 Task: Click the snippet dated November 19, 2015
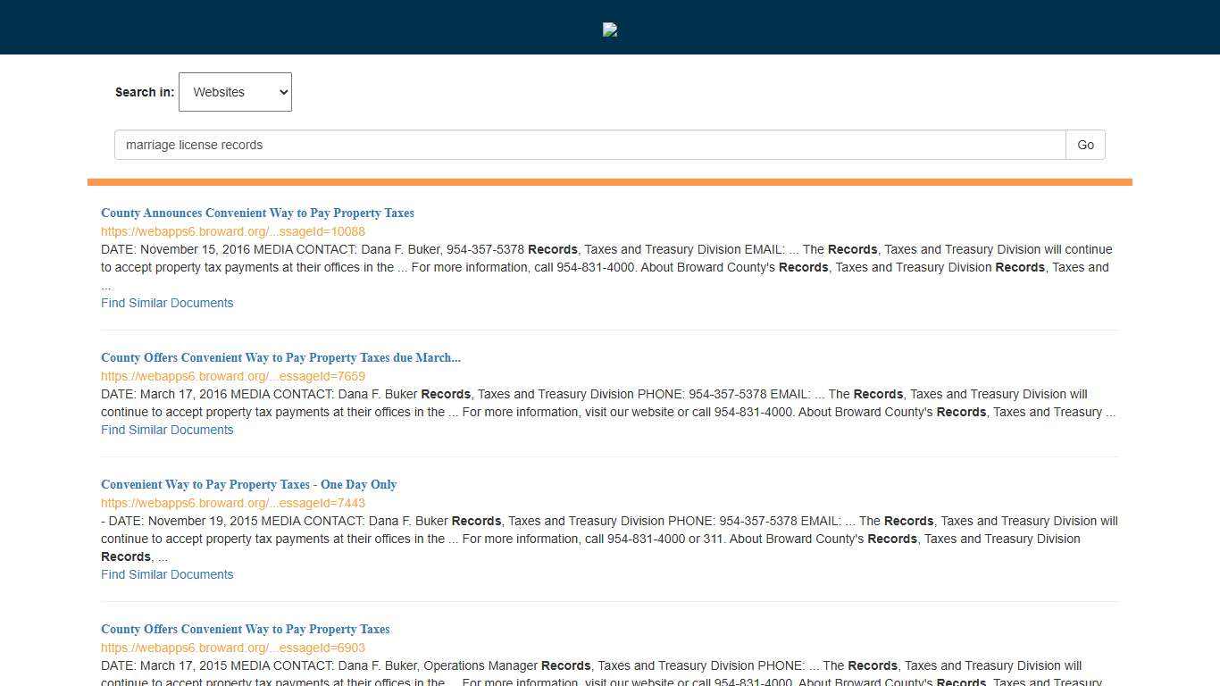pos(607,531)
